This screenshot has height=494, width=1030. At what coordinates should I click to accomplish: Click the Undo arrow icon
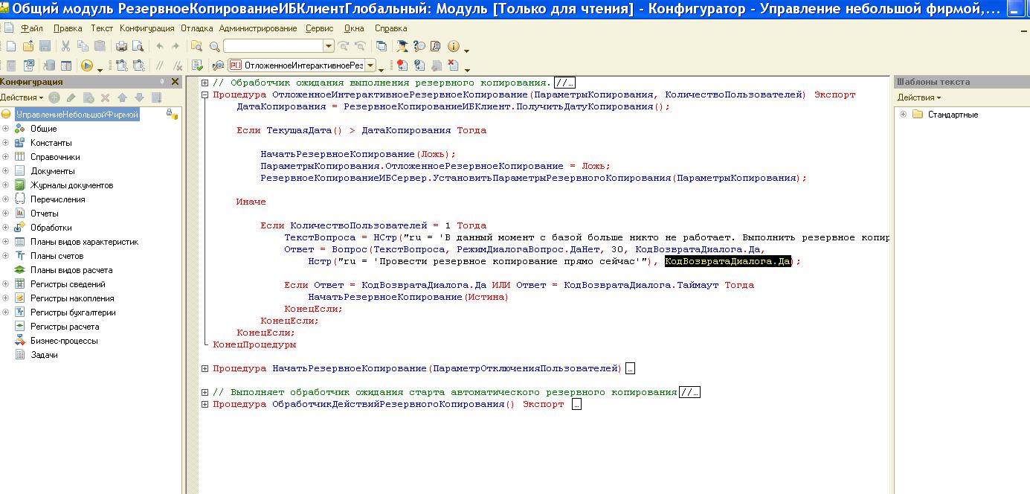point(160,46)
